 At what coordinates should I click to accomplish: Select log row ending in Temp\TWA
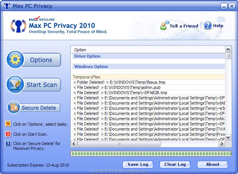[148, 129]
